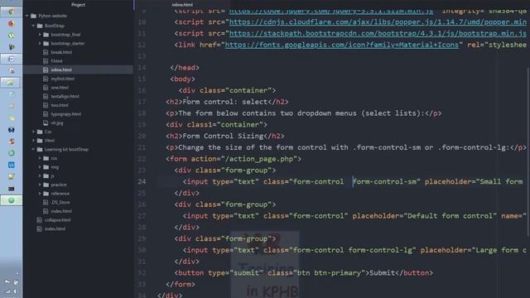Screen dimensions: 530x298
Task: Open textalign.html in the project tree
Action: tap(65, 96)
